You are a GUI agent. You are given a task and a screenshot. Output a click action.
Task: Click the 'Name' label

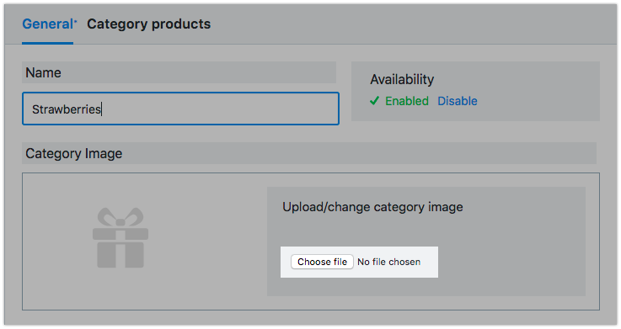click(43, 72)
